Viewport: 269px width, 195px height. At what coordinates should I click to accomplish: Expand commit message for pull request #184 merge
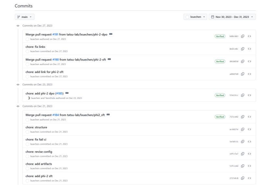[x=109, y=115]
